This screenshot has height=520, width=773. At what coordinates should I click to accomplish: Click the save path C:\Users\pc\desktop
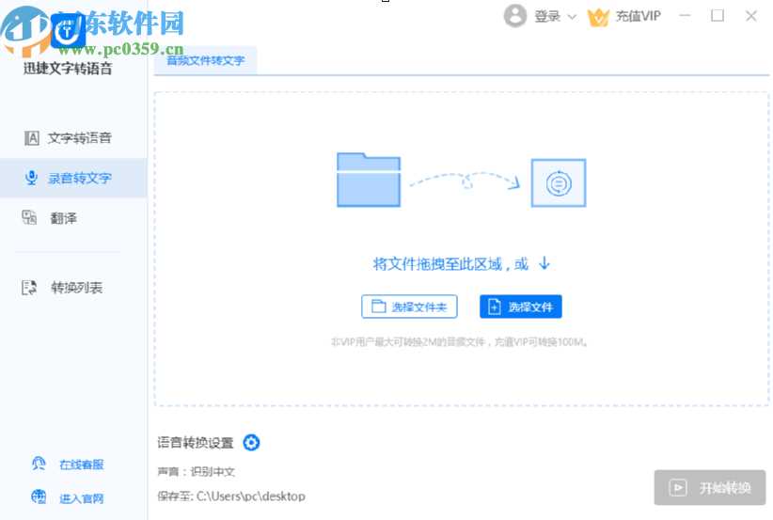point(250,496)
